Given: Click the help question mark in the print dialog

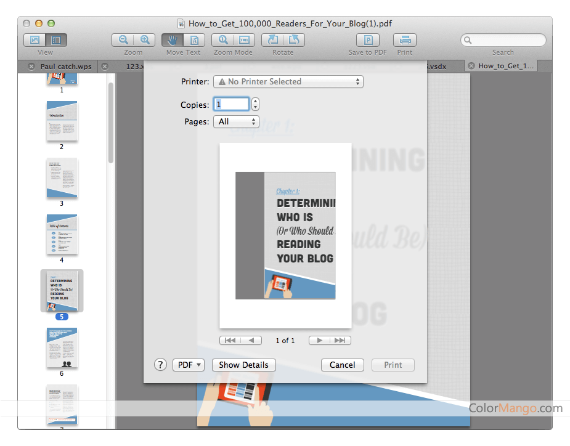Looking at the screenshot, I should tap(160, 365).
